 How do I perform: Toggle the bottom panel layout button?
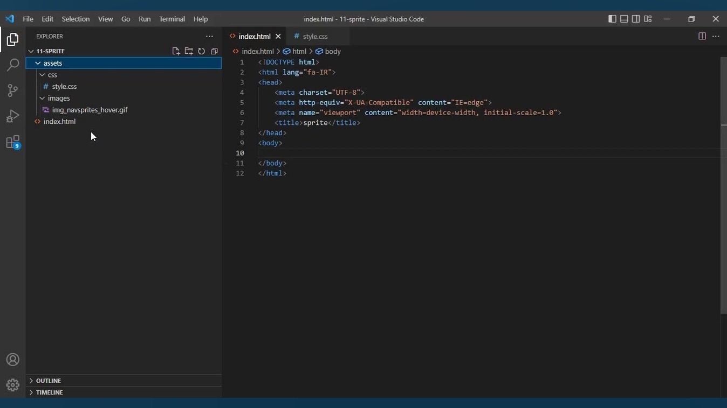click(x=624, y=19)
